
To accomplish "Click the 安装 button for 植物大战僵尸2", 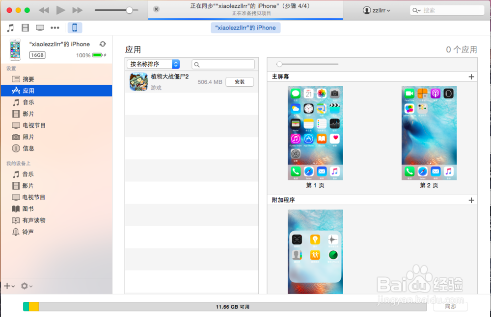I will (x=240, y=82).
